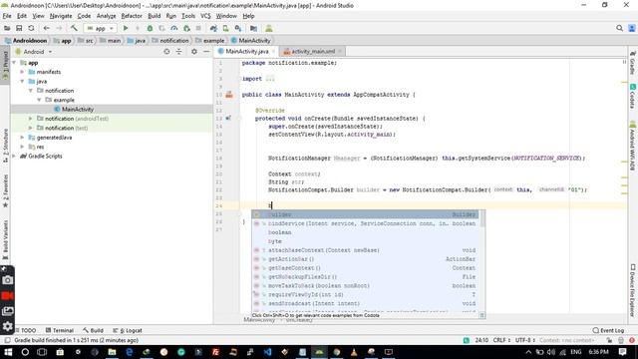This screenshot has height=359, width=638.
Task: Open FileZilla from the taskbar
Action: click(215, 352)
